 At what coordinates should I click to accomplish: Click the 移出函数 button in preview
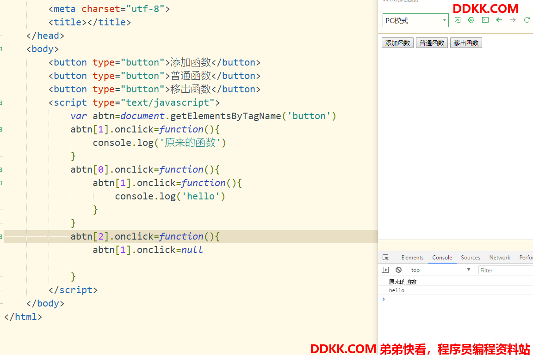[x=466, y=43]
